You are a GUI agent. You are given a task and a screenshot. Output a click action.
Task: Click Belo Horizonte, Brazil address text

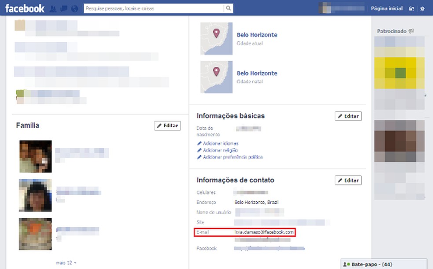[257, 202]
